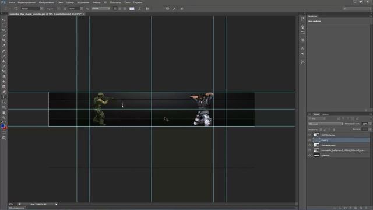
Task: Open the Filter menu
Action: point(96,2)
